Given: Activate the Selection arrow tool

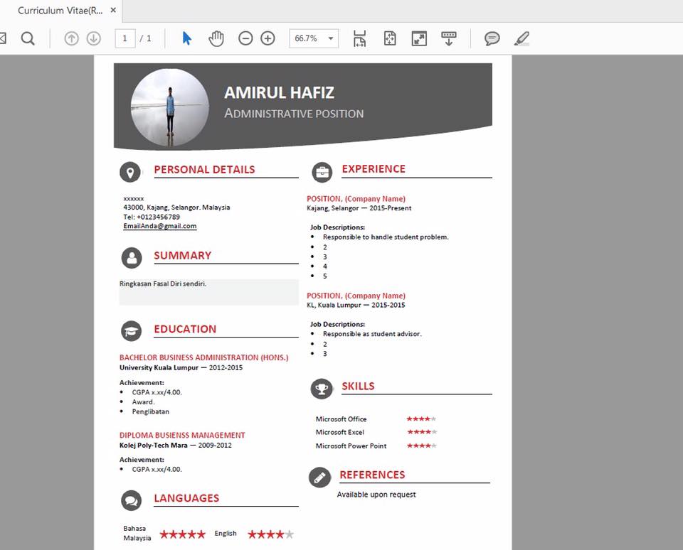Looking at the screenshot, I should pyautogui.click(x=185, y=38).
